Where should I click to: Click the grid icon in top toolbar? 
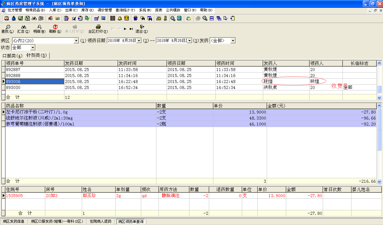tap(113, 18)
